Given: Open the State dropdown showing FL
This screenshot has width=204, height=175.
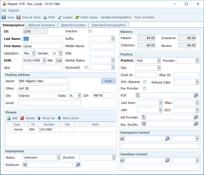Looking at the screenshot, I should [79, 96].
